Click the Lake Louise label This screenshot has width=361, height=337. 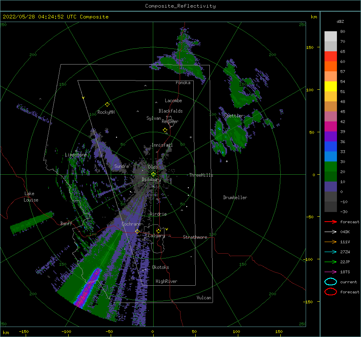(x=31, y=197)
